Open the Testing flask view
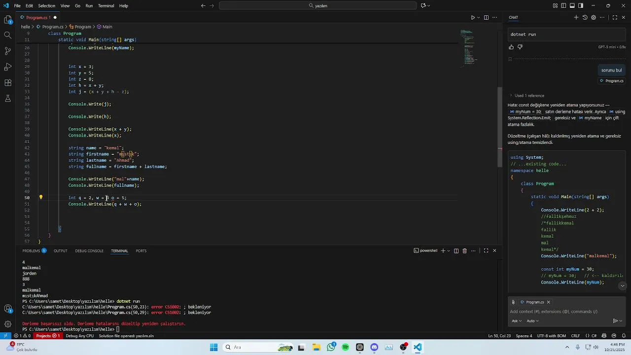 click(x=8, y=98)
